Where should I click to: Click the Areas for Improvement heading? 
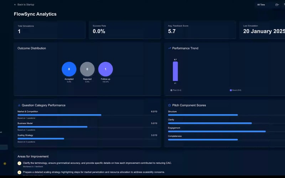point(33,156)
